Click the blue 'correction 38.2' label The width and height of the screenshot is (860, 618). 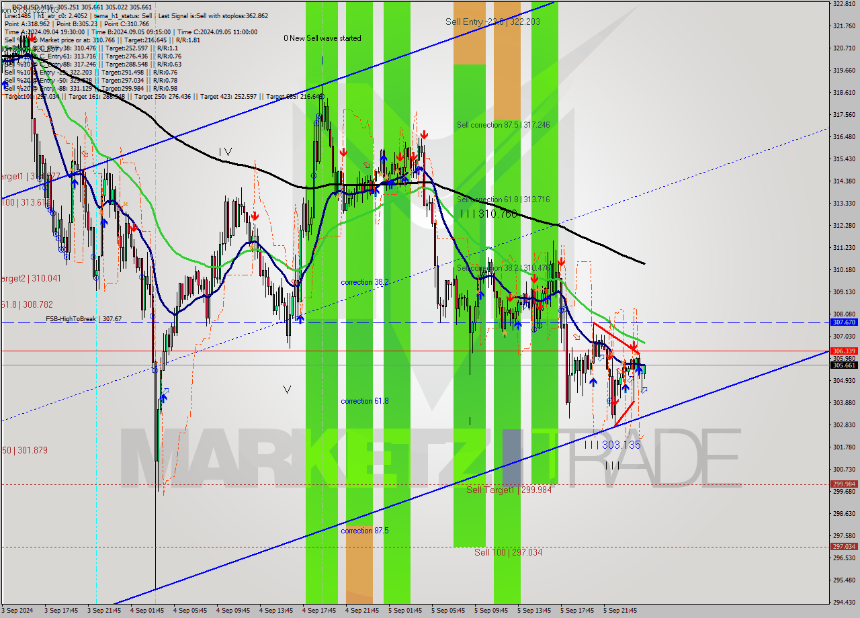point(364,282)
